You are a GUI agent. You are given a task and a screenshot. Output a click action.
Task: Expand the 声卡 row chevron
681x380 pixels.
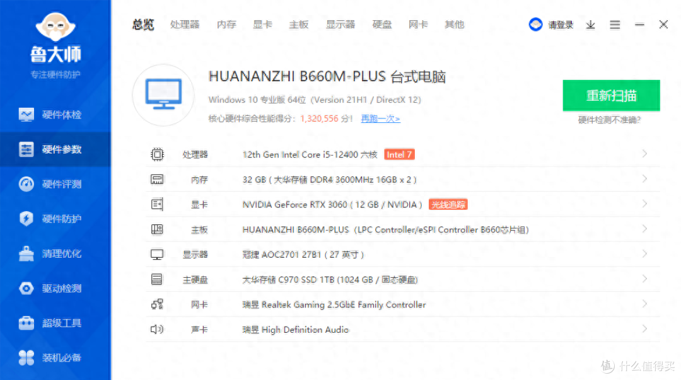[644, 329]
